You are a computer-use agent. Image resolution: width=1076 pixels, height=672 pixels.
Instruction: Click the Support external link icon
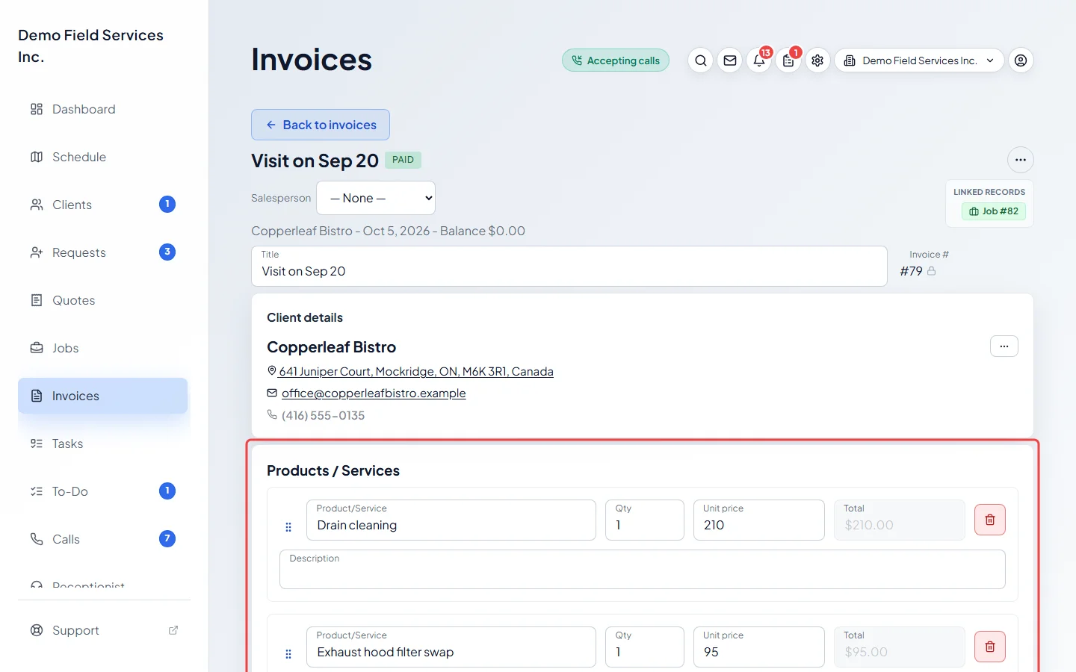click(173, 630)
